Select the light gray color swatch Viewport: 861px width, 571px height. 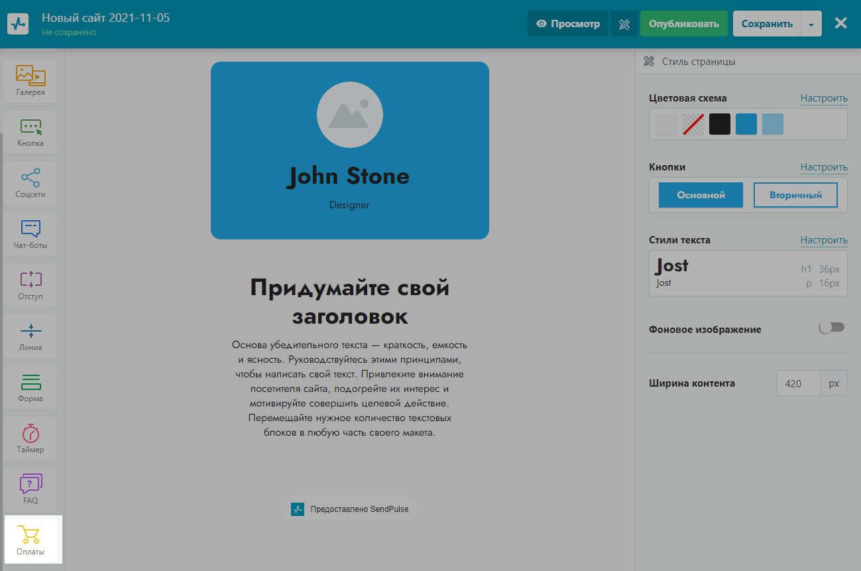(667, 124)
